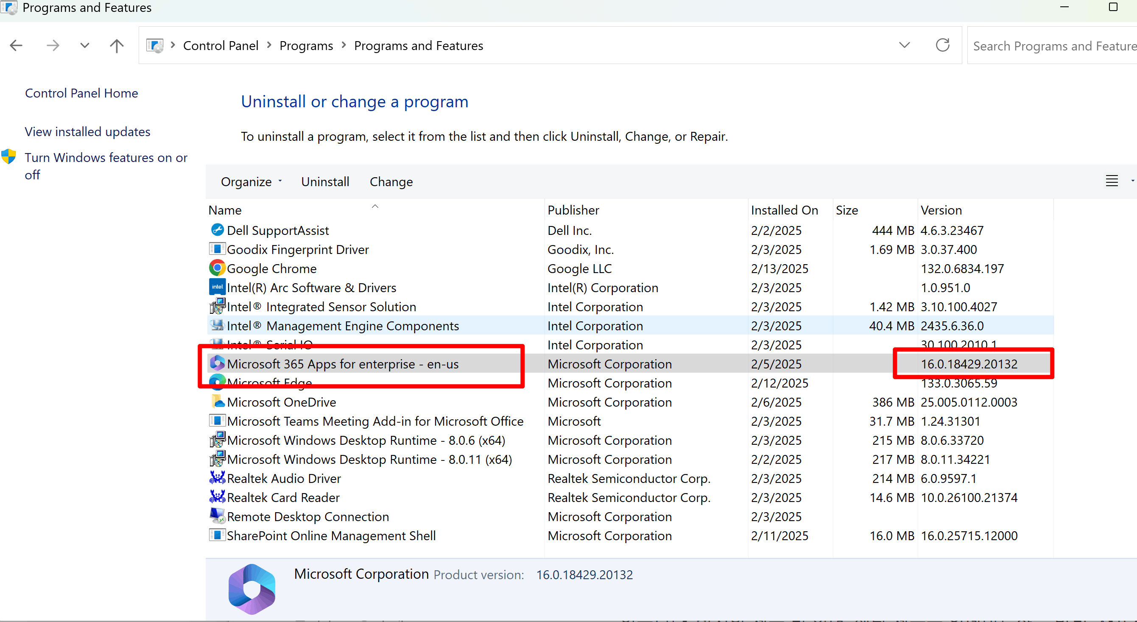Click the Realtek Card Reader icon
1137x622 pixels.
[x=217, y=497]
